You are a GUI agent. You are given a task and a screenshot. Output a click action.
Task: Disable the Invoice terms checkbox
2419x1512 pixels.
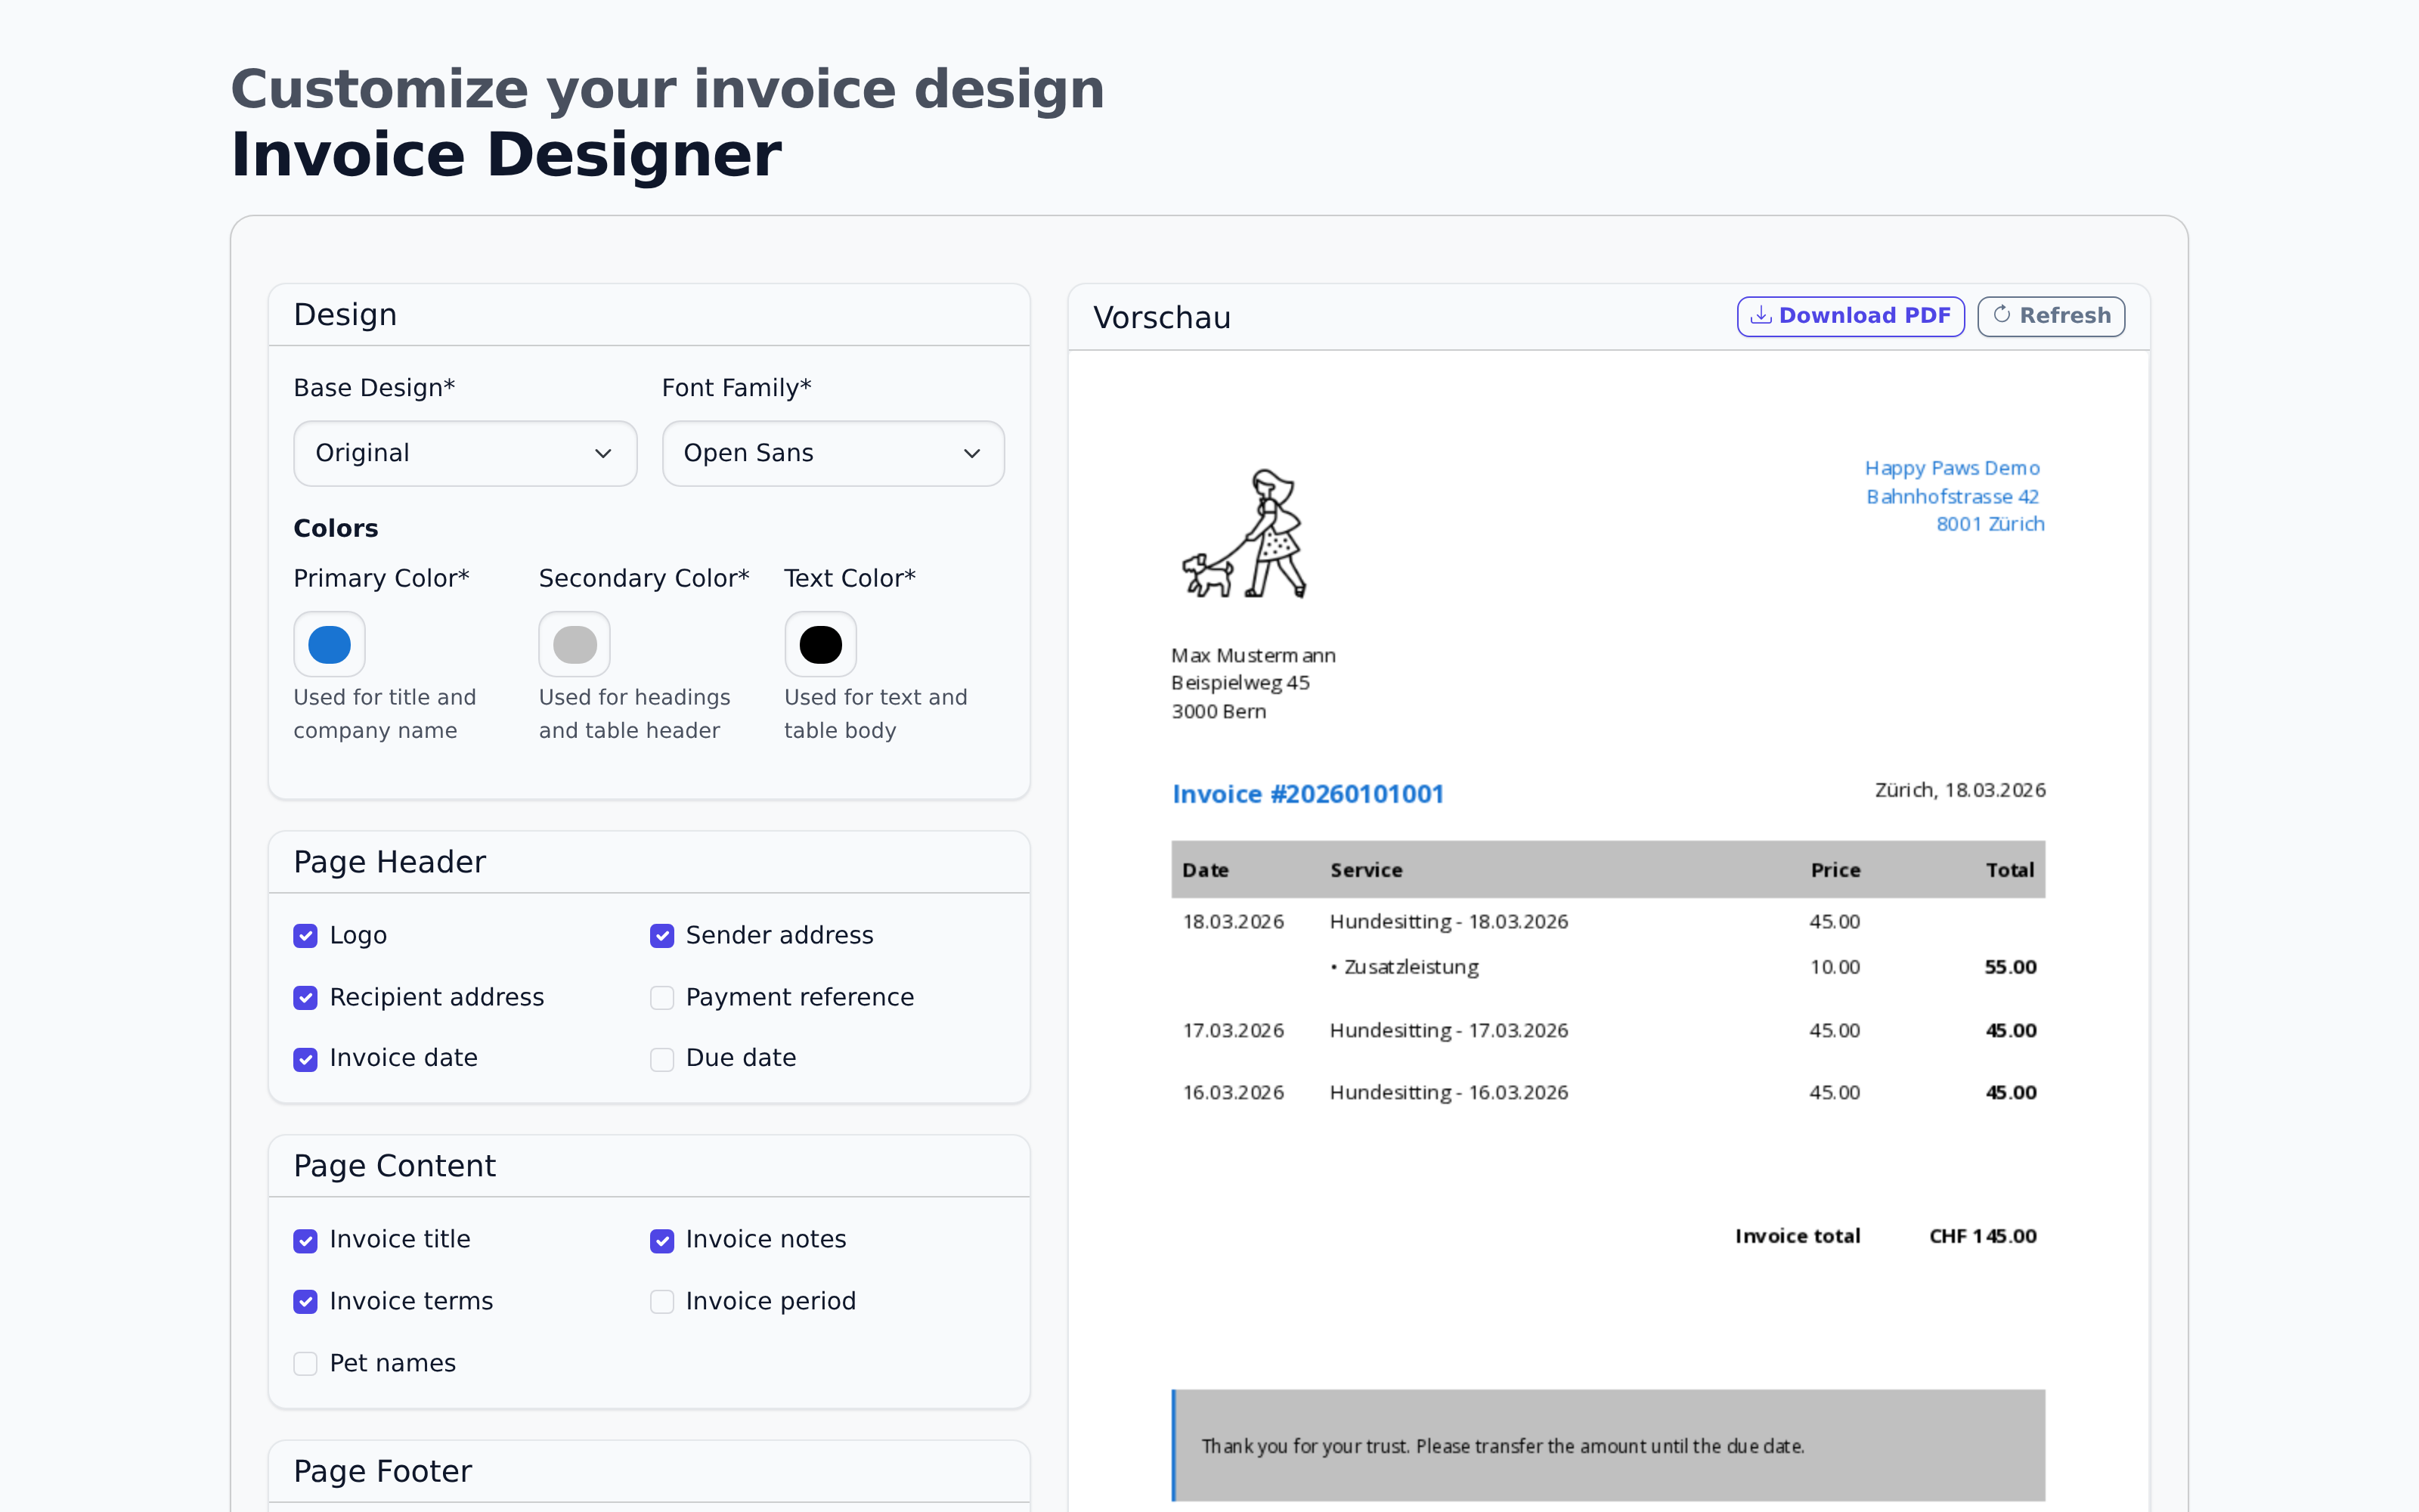(x=305, y=1302)
